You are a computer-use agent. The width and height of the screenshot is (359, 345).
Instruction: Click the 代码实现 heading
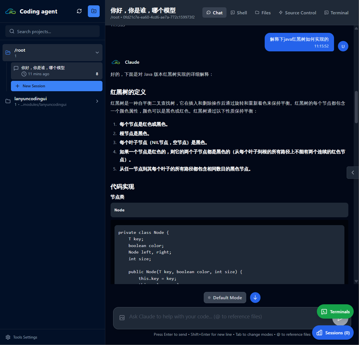122,187
